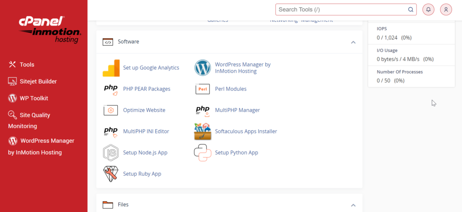Collapse the Software section
Screen dimensions: 462x212
click(x=353, y=42)
